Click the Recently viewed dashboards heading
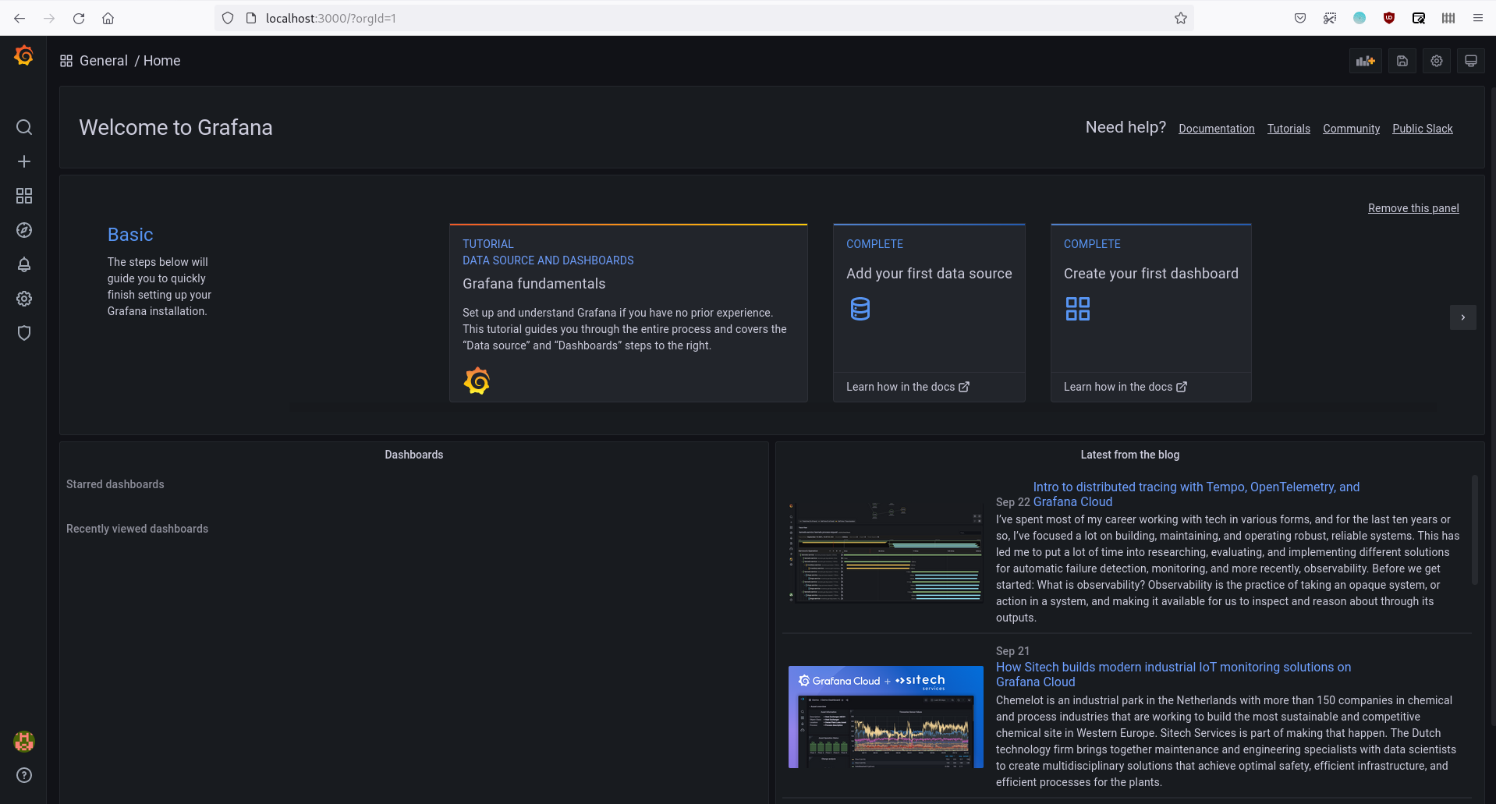The height and width of the screenshot is (804, 1496). point(137,529)
